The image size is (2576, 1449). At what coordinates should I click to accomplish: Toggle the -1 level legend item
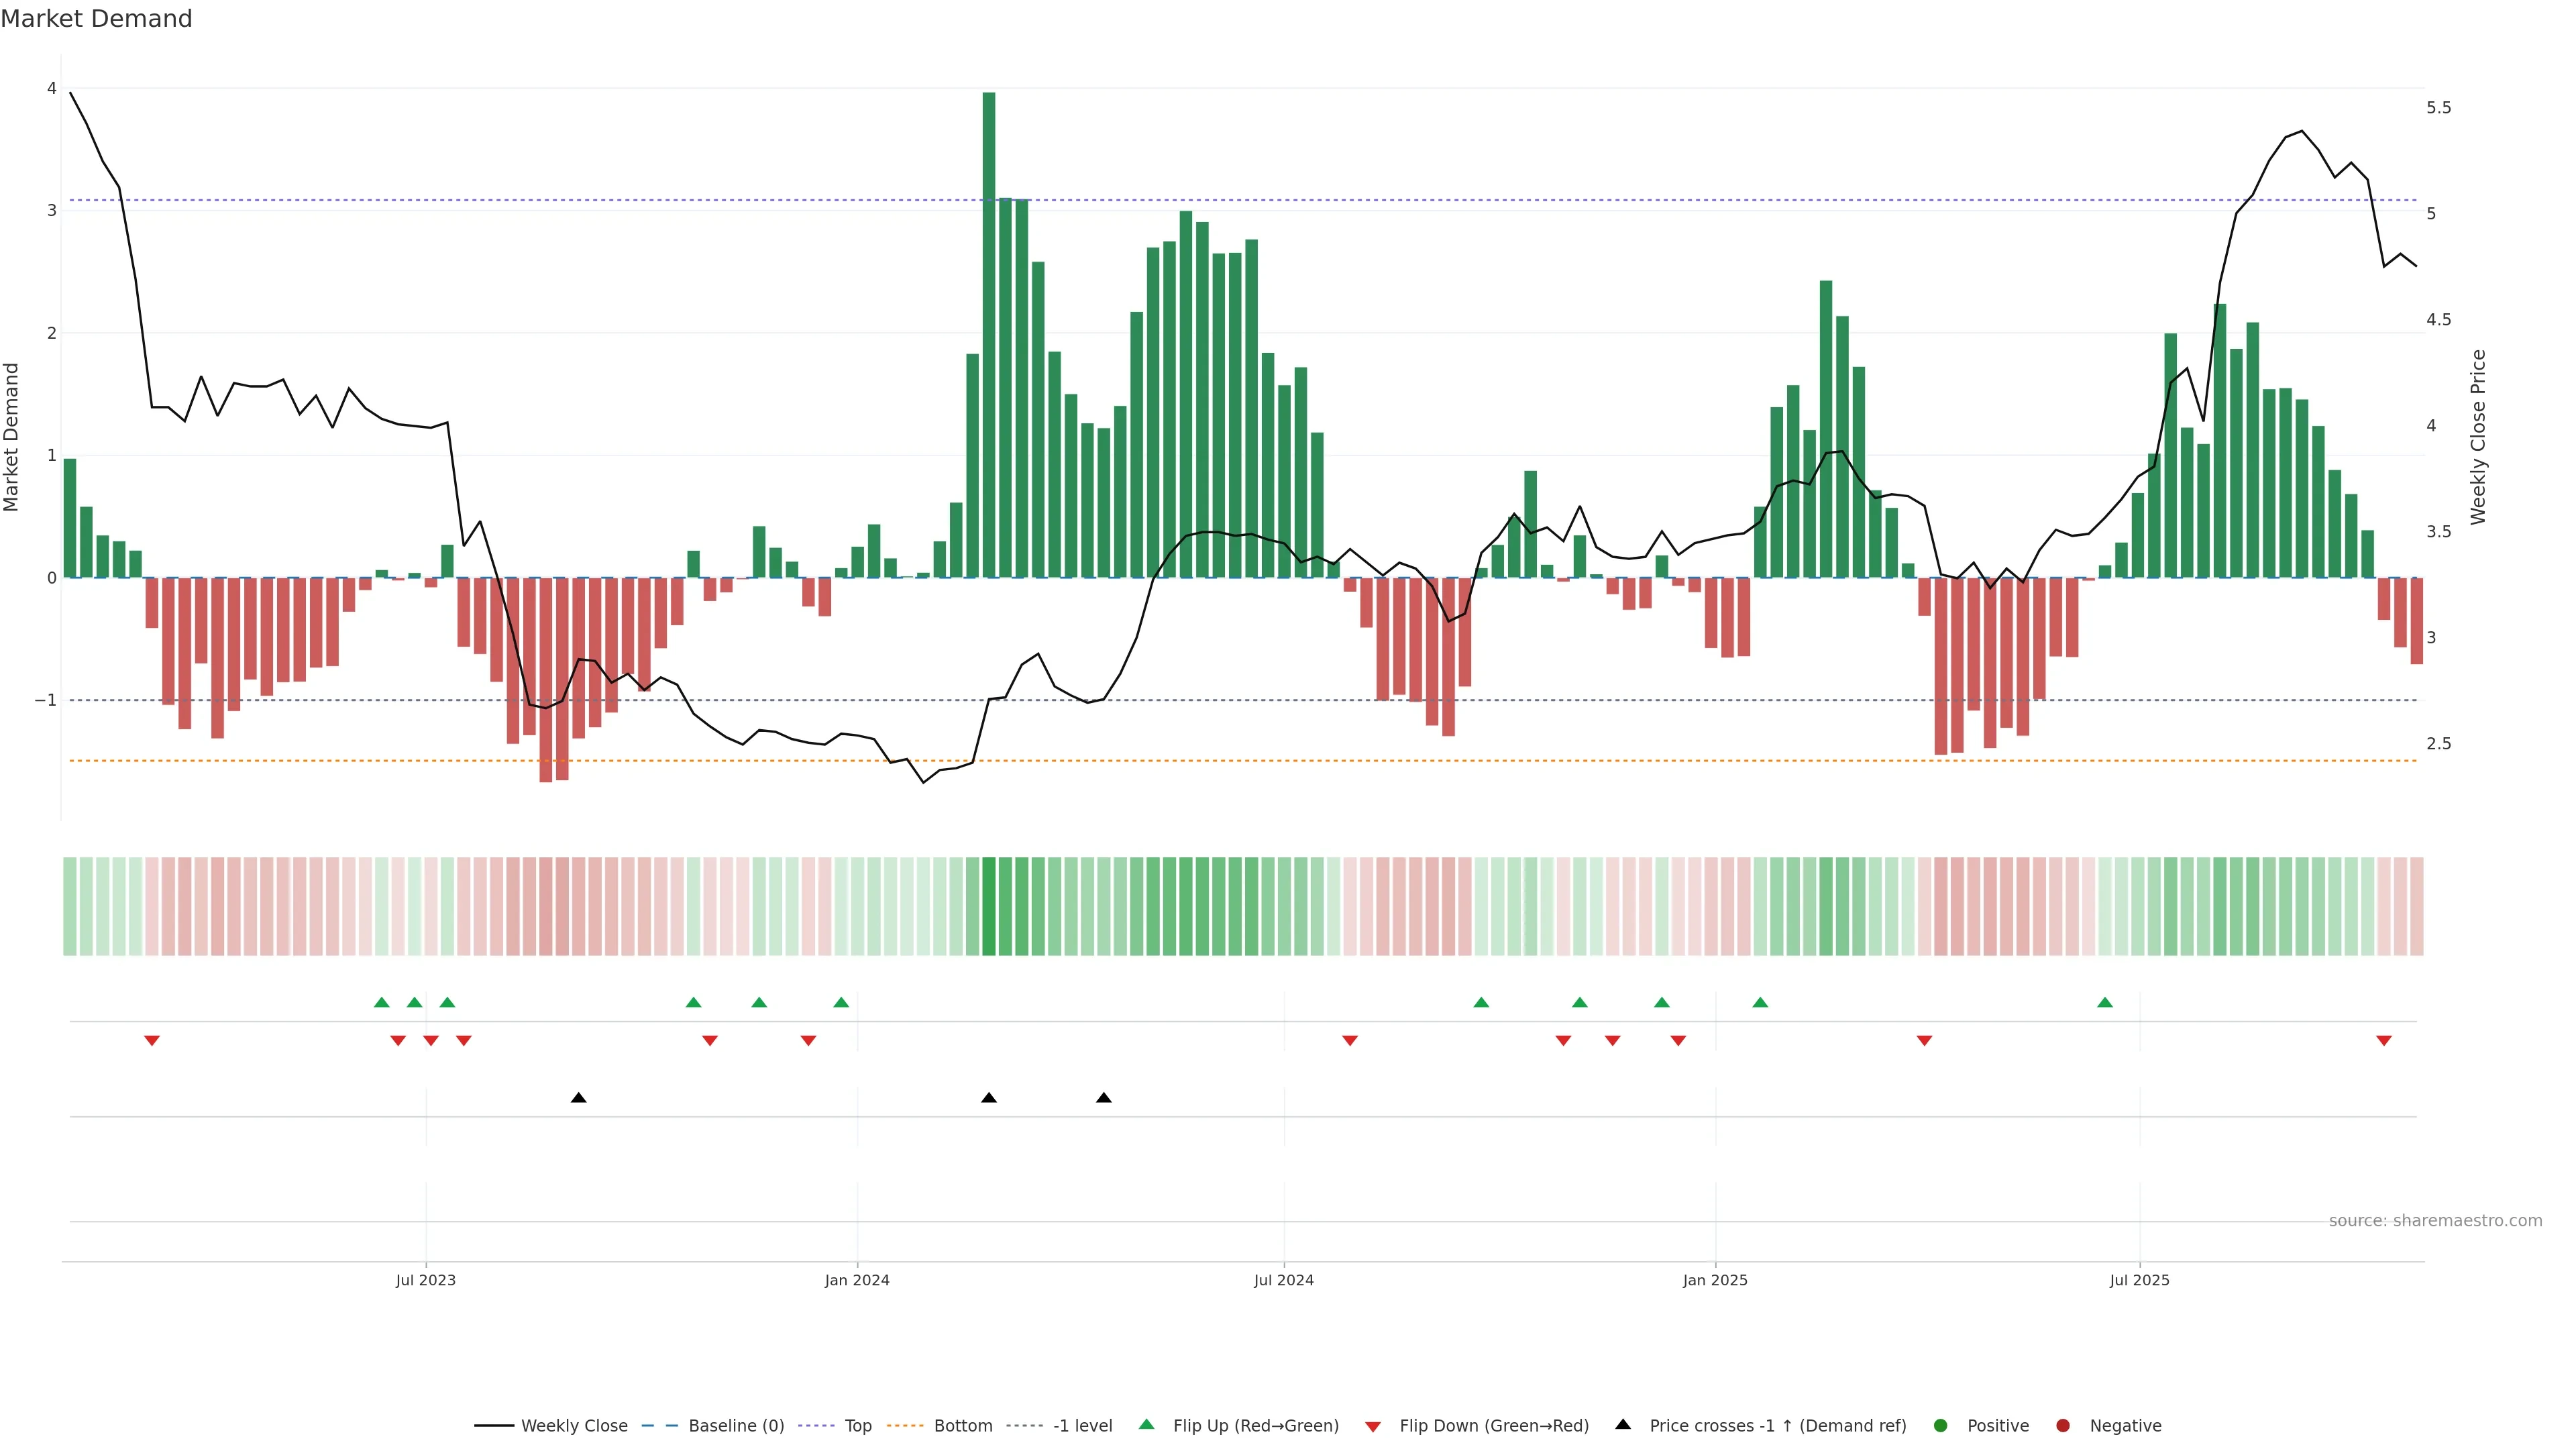pyautogui.click(x=1082, y=1426)
